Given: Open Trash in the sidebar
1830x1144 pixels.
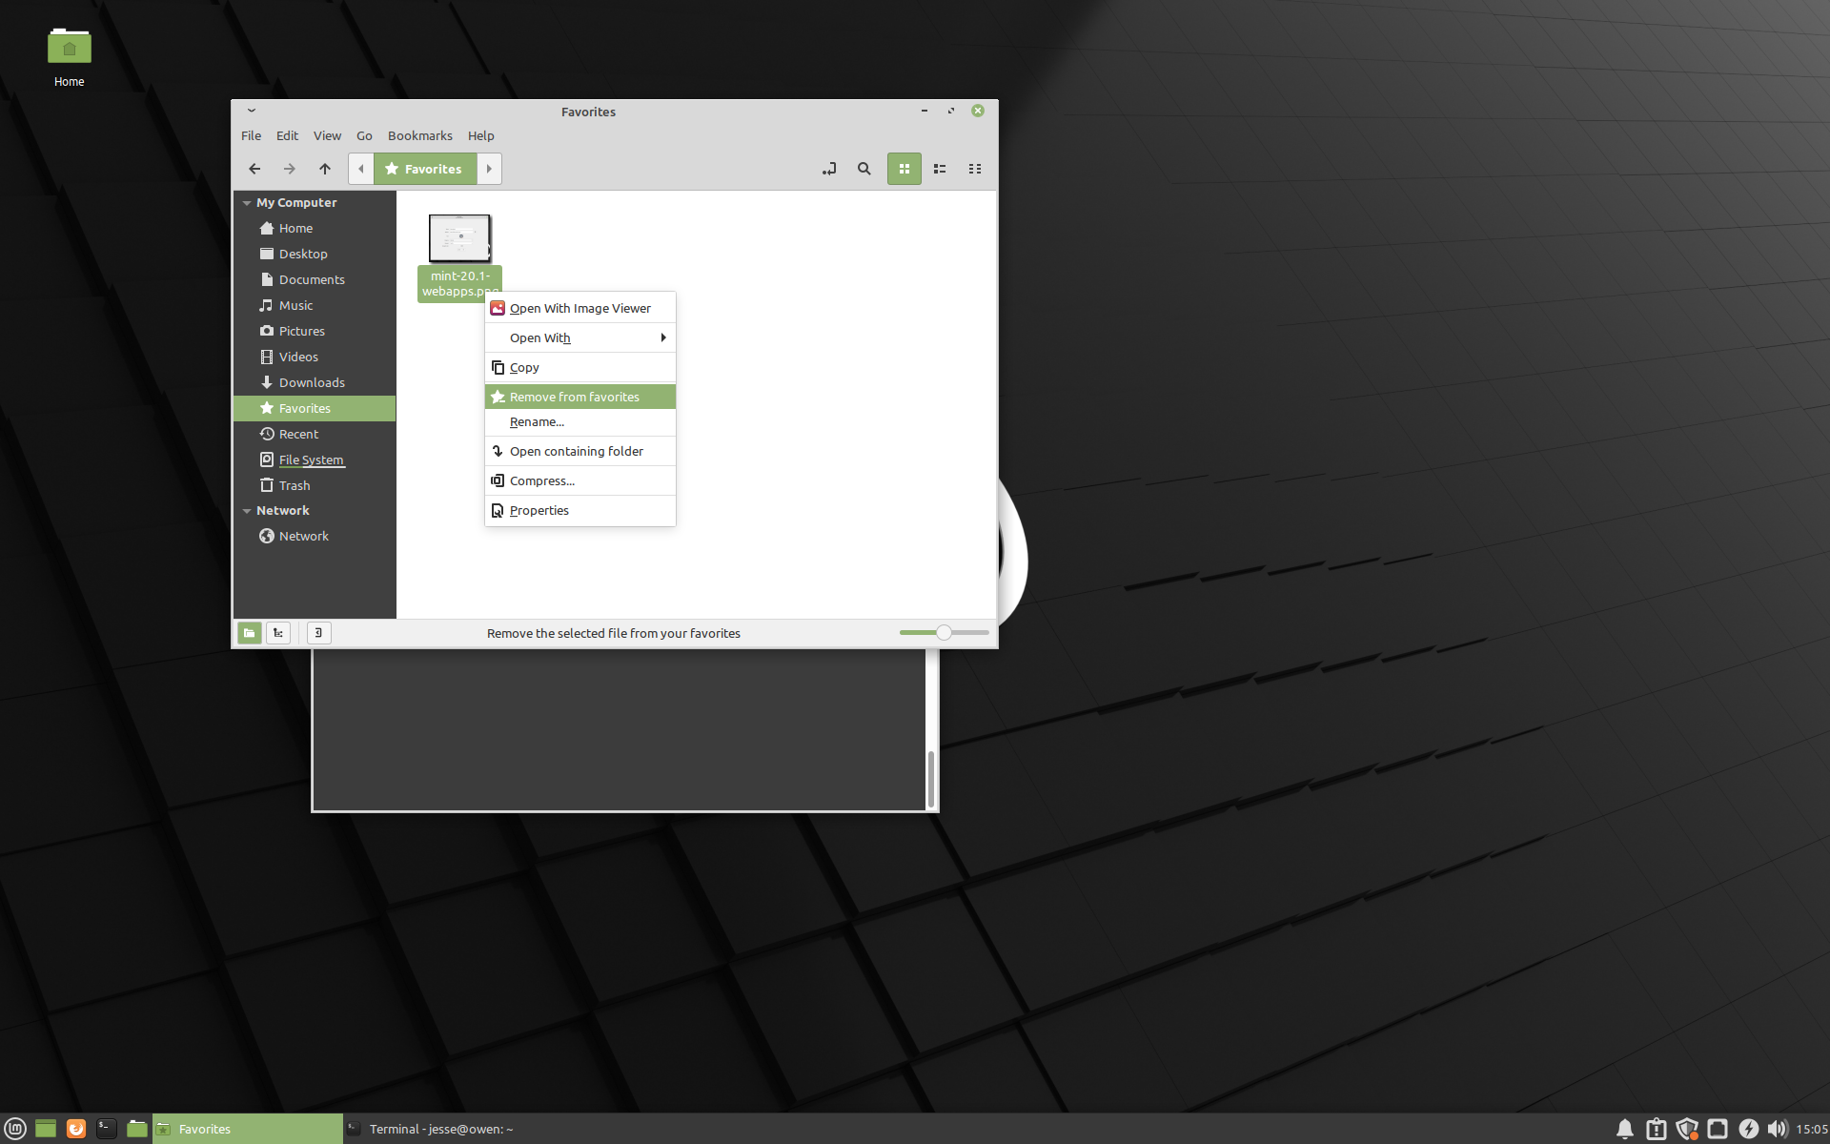Looking at the screenshot, I should (315, 485).
